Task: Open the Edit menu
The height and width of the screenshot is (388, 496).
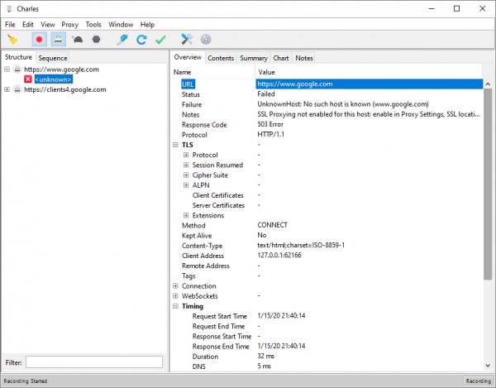Action: coord(28,25)
